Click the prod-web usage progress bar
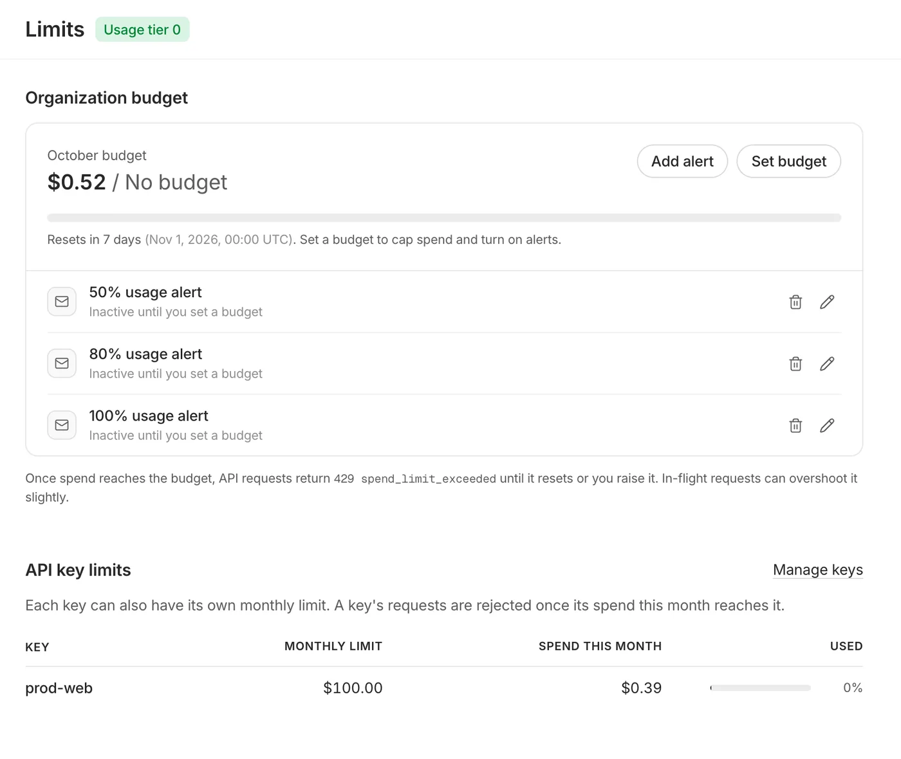 (760, 688)
